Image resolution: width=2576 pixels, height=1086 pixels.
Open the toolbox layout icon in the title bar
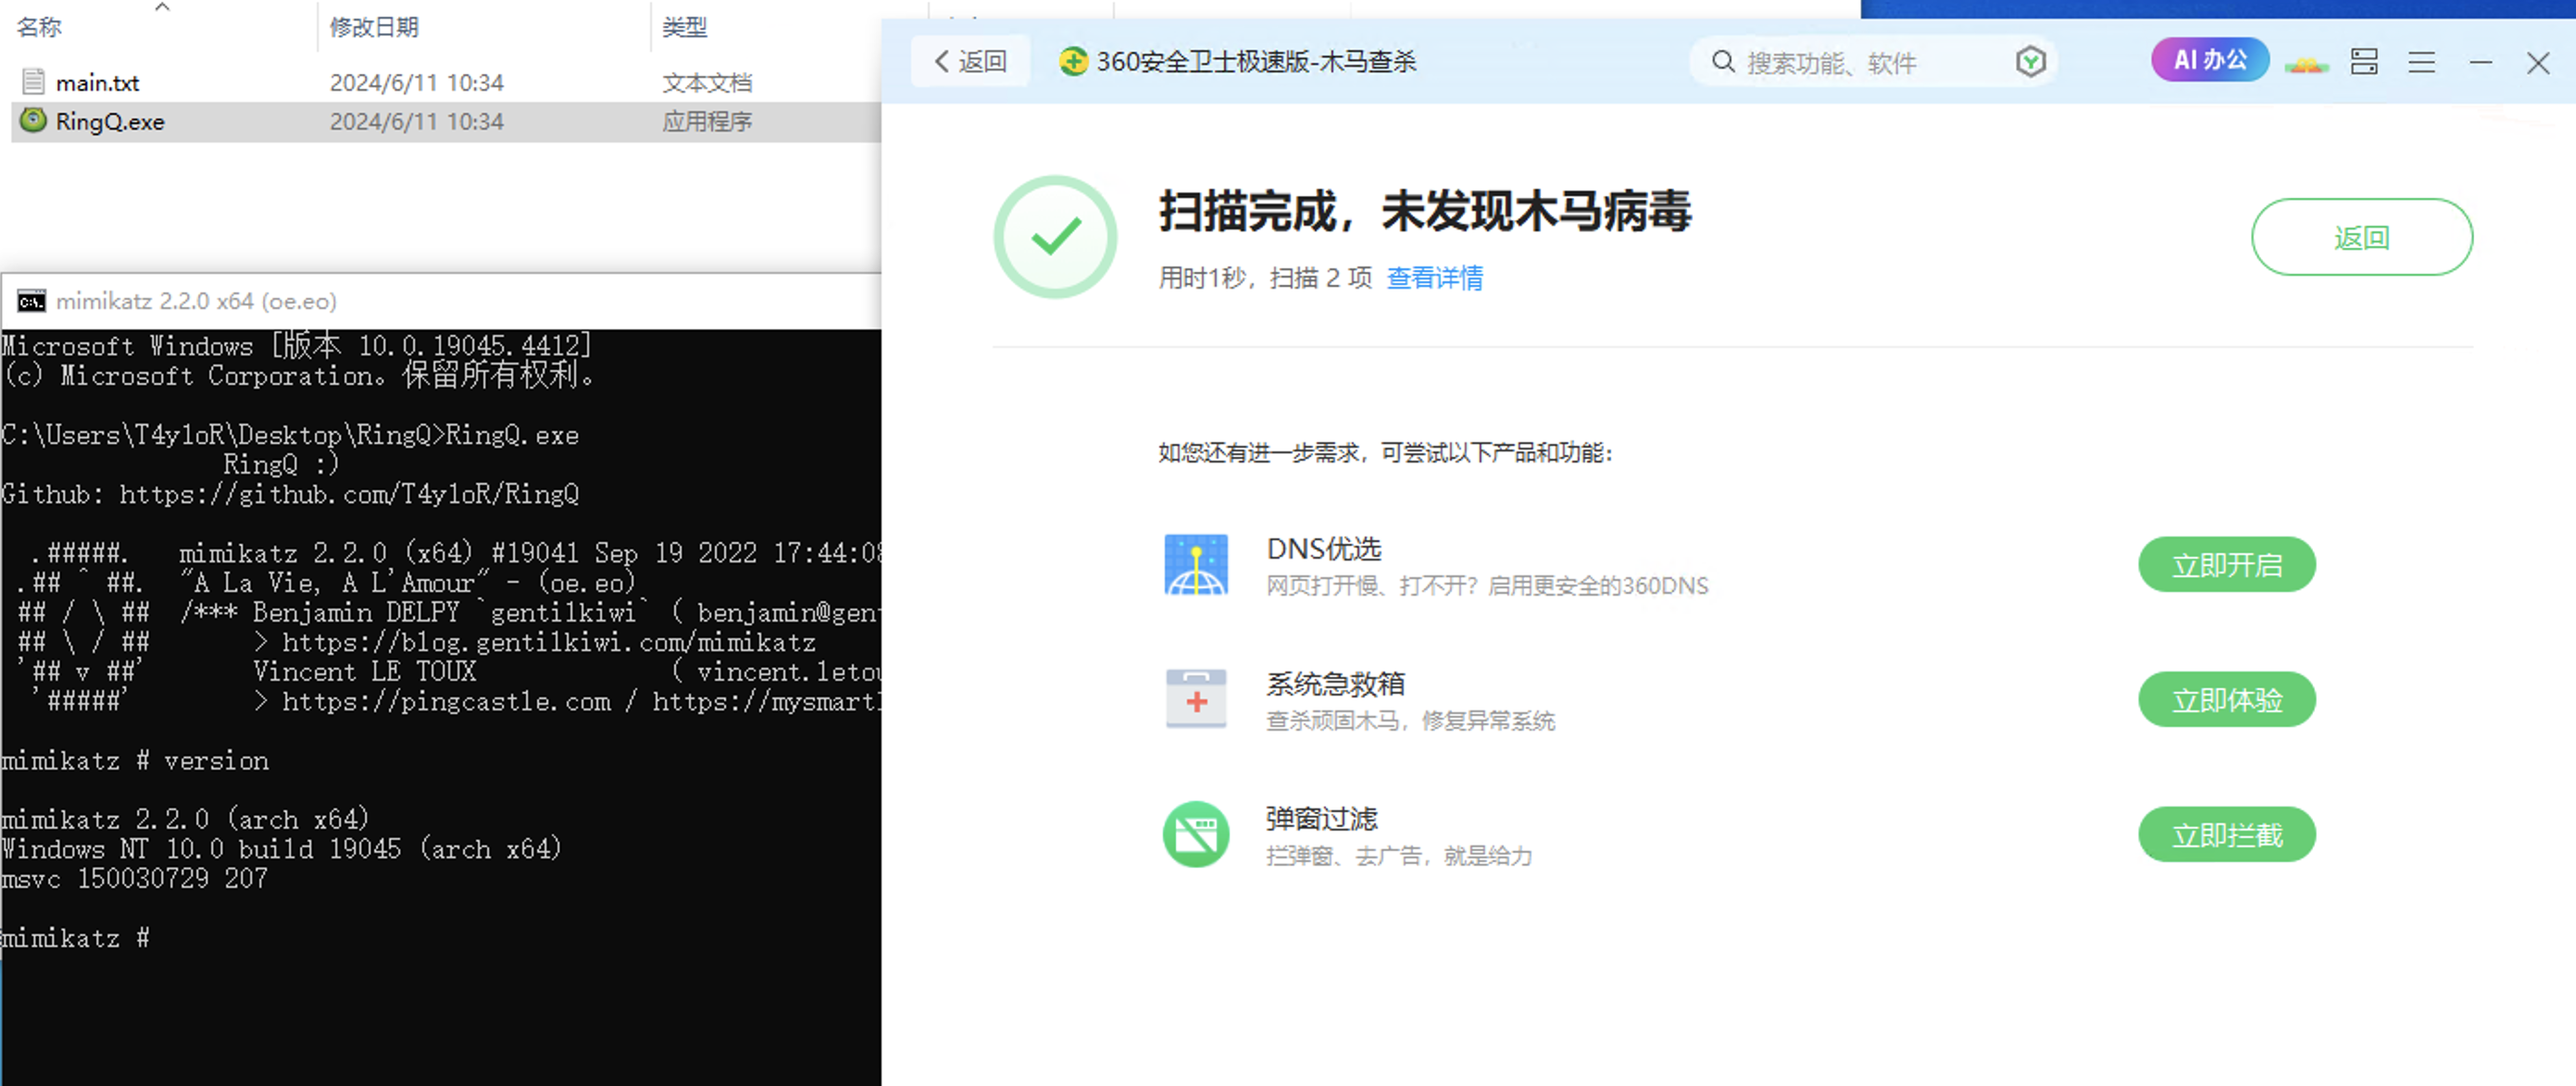[2364, 62]
